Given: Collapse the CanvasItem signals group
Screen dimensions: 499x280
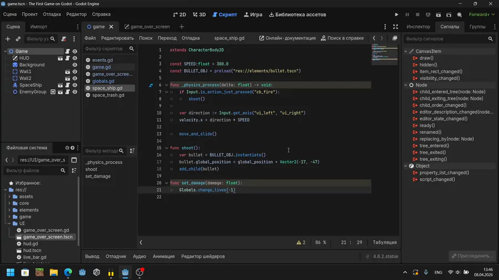Looking at the screenshot, I should pyautogui.click(x=406, y=51).
